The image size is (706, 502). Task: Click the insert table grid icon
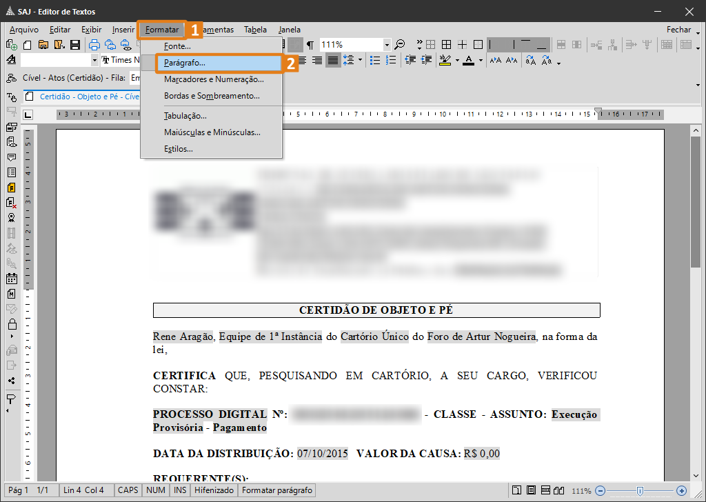[x=446, y=45]
